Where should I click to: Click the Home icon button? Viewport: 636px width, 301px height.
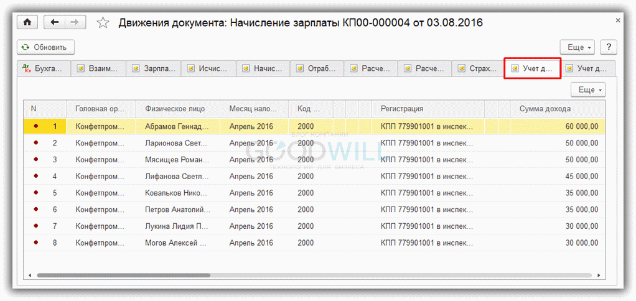coord(27,22)
